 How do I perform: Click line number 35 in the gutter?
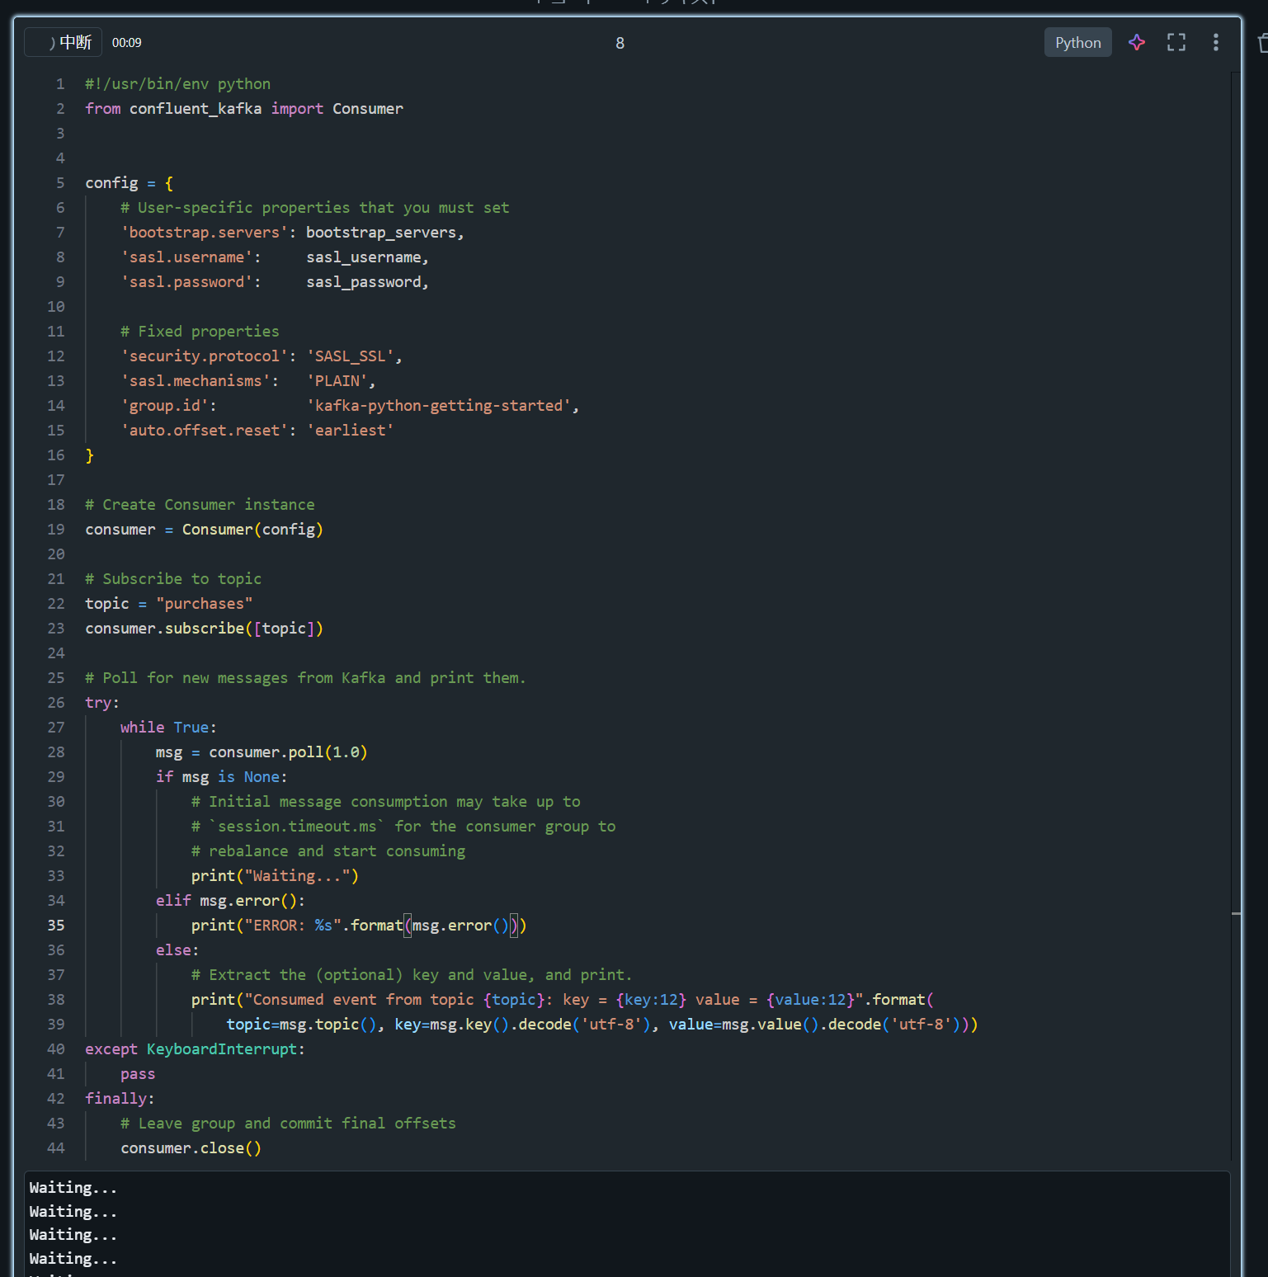click(x=56, y=926)
